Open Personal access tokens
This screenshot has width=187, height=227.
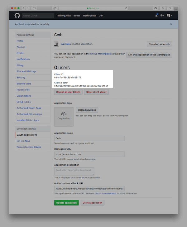click(x=33, y=147)
